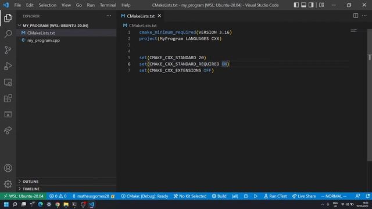This screenshot has height=209, width=372.
Task: Open the Search view in activity bar
Action: (x=8, y=34)
